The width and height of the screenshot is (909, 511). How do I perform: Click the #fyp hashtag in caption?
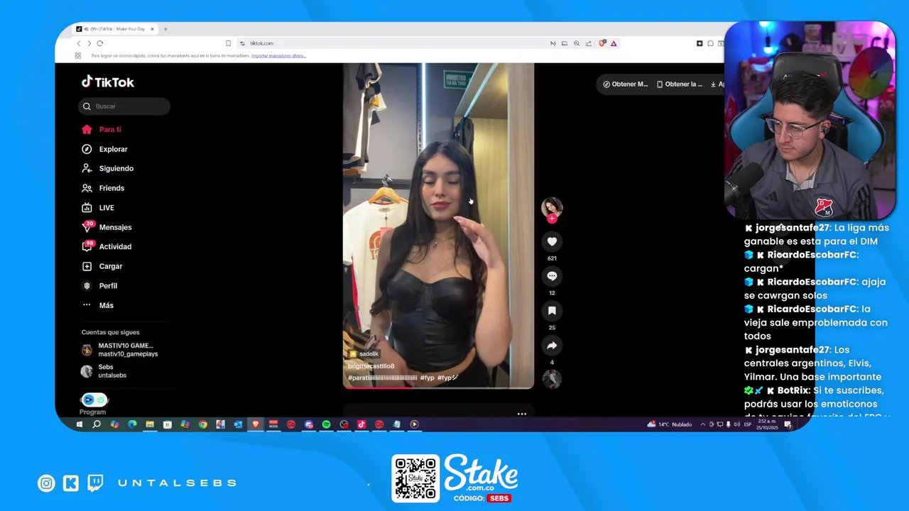(427, 378)
